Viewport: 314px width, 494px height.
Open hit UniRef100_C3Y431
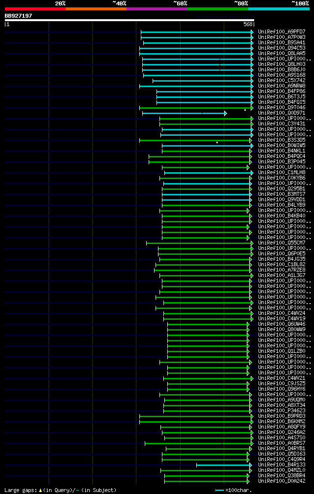tap(282, 124)
